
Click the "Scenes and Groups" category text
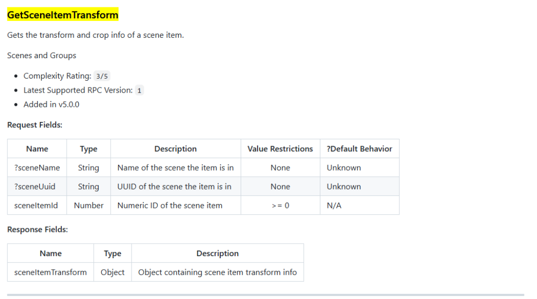click(41, 56)
